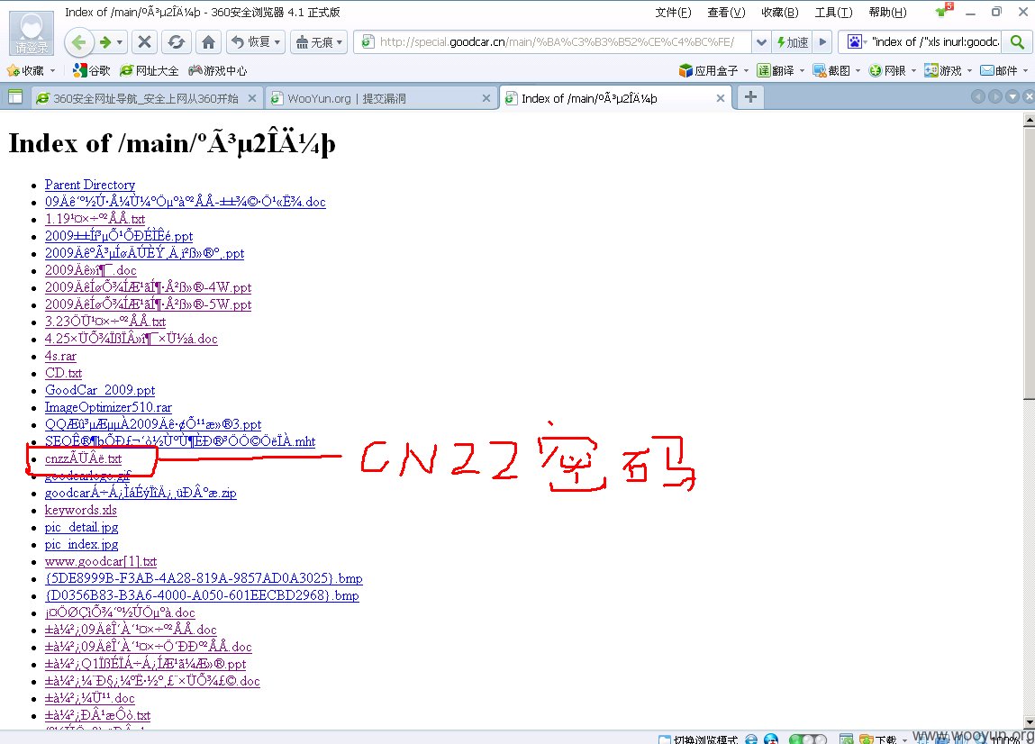The height and width of the screenshot is (744, 1035).
Task: Close the Index of /main tab
Action: point(720,98)
